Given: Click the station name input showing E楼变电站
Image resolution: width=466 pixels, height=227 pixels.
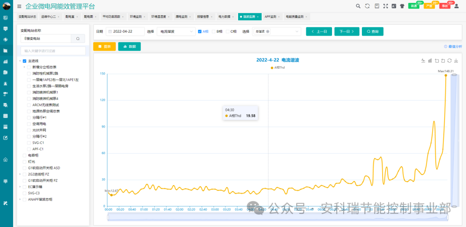Looking at the screenshot, I should pos(46,38).
